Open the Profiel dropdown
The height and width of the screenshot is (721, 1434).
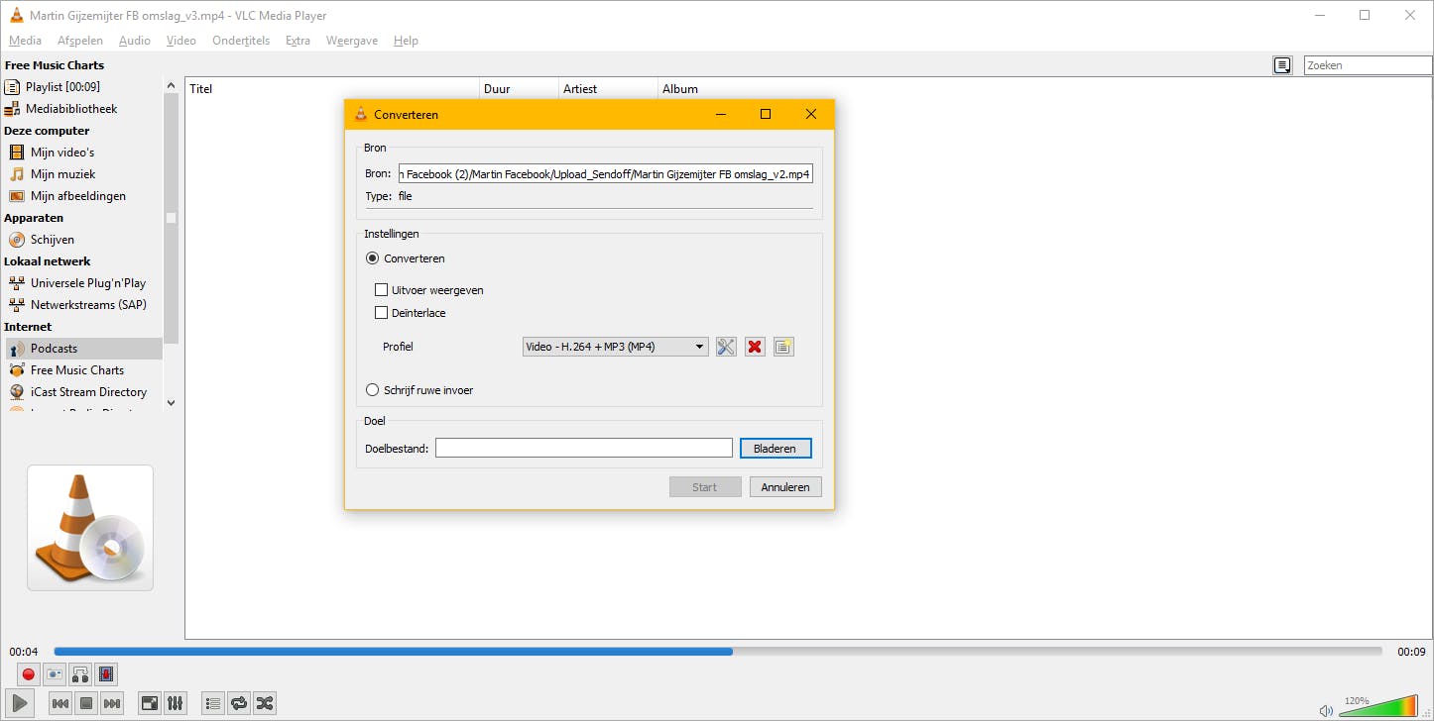click(615, 347)
